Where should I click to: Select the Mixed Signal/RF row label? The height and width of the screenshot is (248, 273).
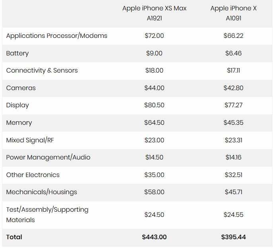[x=30, y=140]
